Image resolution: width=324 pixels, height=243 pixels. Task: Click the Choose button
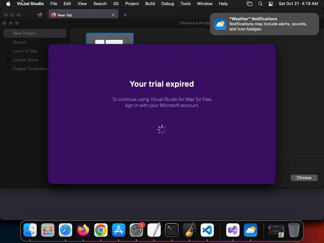point(304,178)
